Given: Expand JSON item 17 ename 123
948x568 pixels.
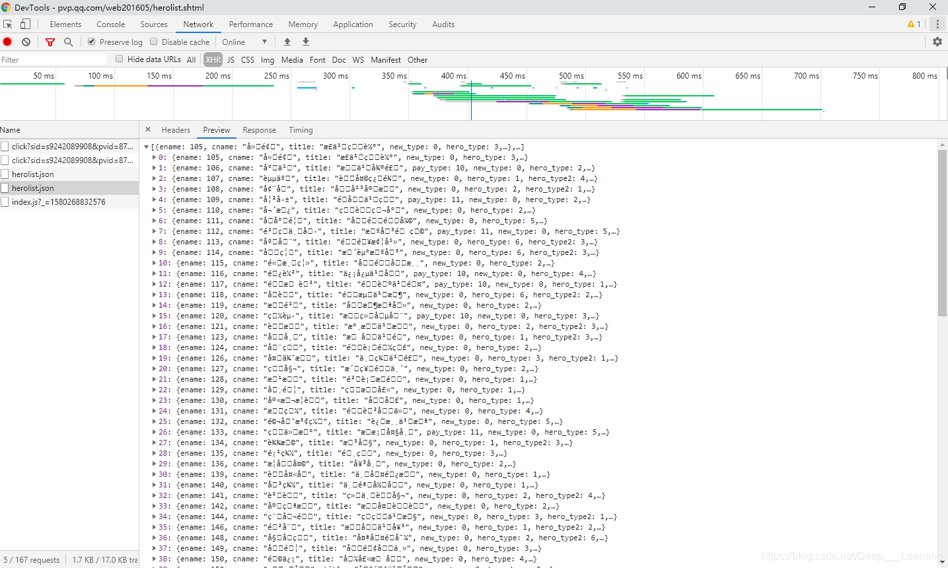Looking at the screenshot, I should (x=155, y=337).
